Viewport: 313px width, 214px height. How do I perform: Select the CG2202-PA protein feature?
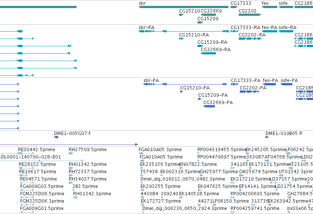pos(249,92)
